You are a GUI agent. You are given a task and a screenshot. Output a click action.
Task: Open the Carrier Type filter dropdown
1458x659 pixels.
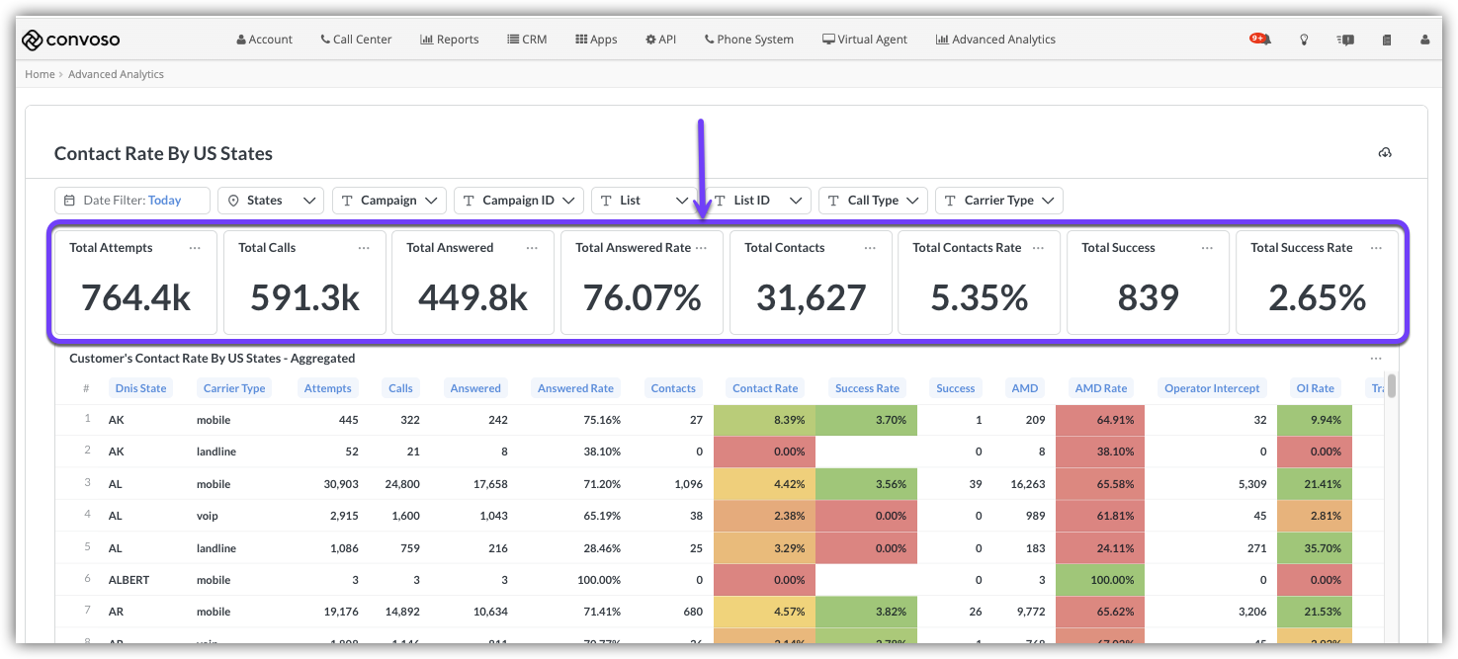(998, 201)
